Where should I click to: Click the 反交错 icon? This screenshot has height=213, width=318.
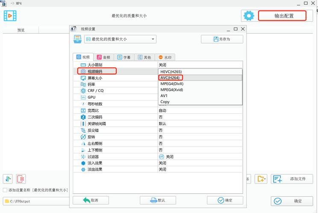[83, 130]
